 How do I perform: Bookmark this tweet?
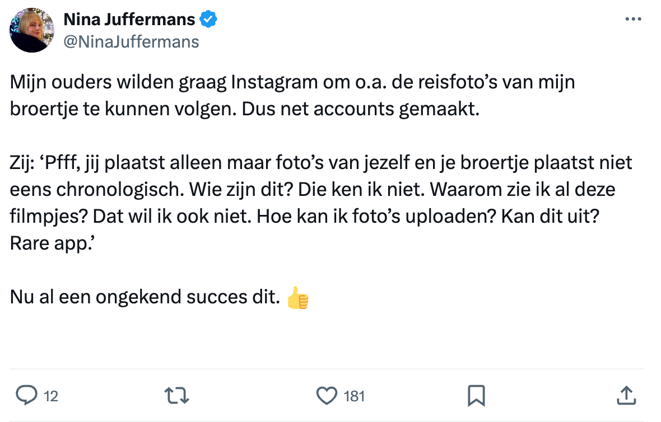[476, 396]
